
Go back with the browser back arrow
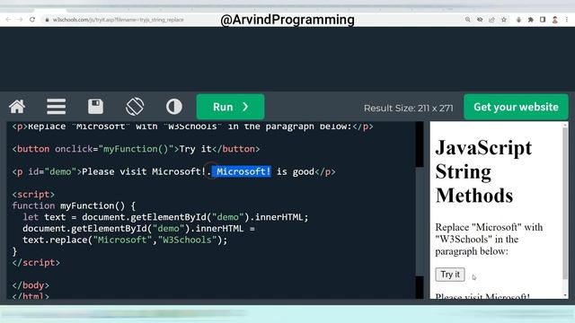(8, 20)
